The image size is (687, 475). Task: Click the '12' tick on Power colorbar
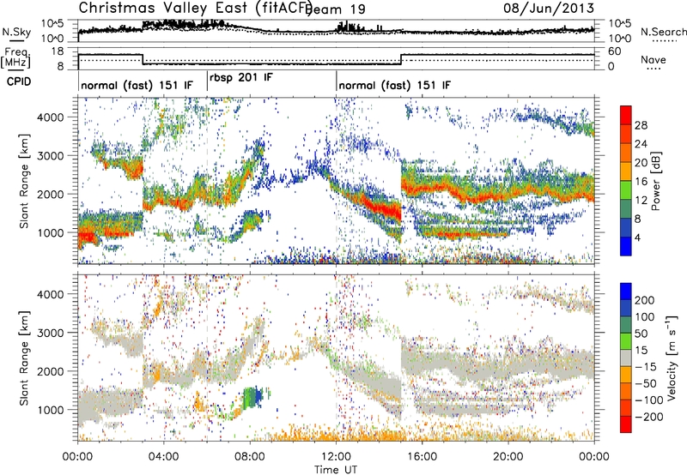(641, 201)
